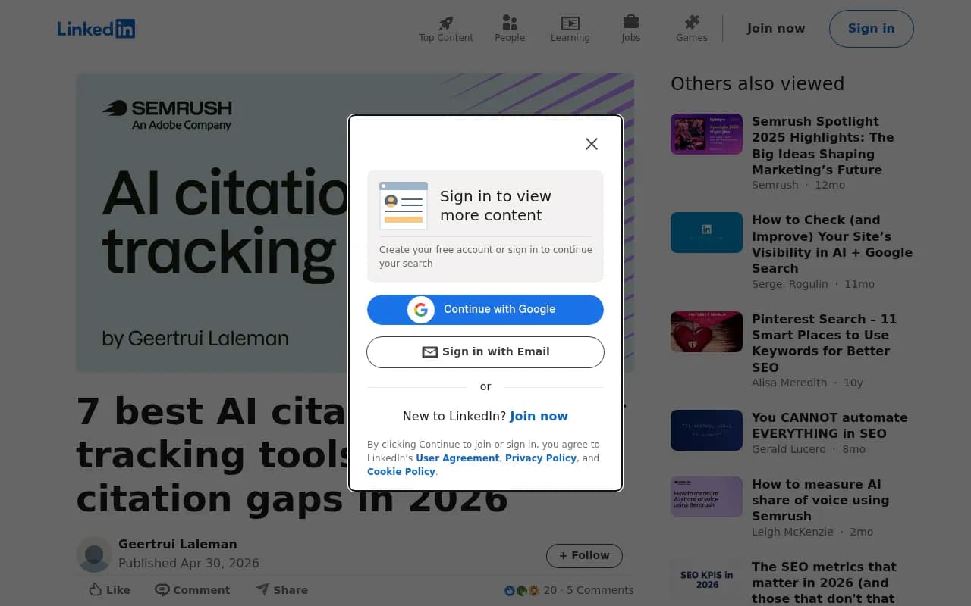Click envelope icon in Sign in with Email
The height and width of the screenshot is (606, 971).
click(x=430, y=352)
